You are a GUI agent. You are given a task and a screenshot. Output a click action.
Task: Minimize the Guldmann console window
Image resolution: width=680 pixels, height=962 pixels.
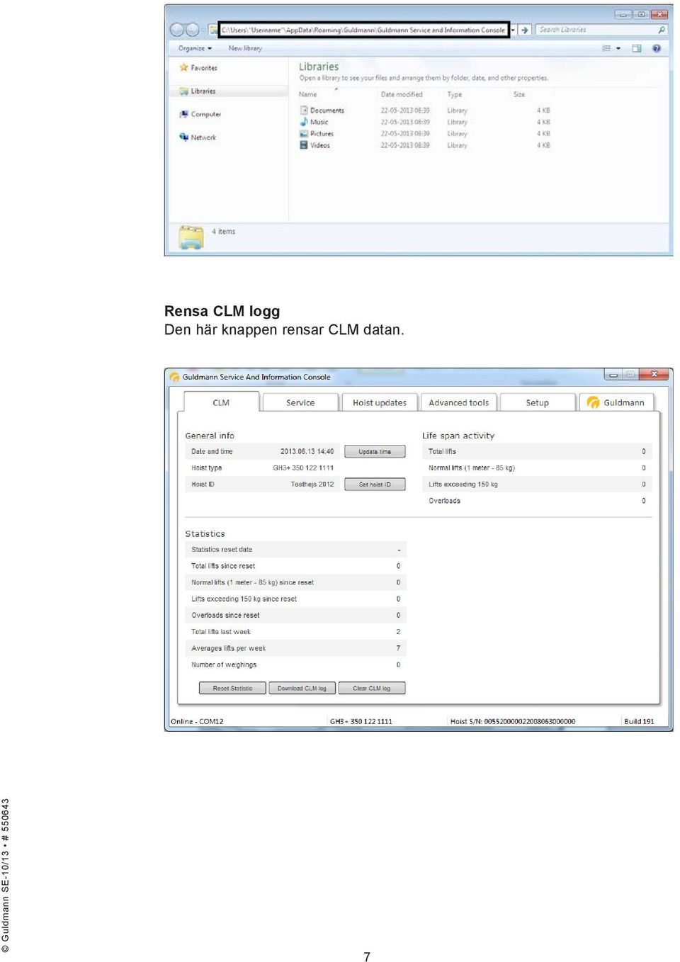click(613, 375)
